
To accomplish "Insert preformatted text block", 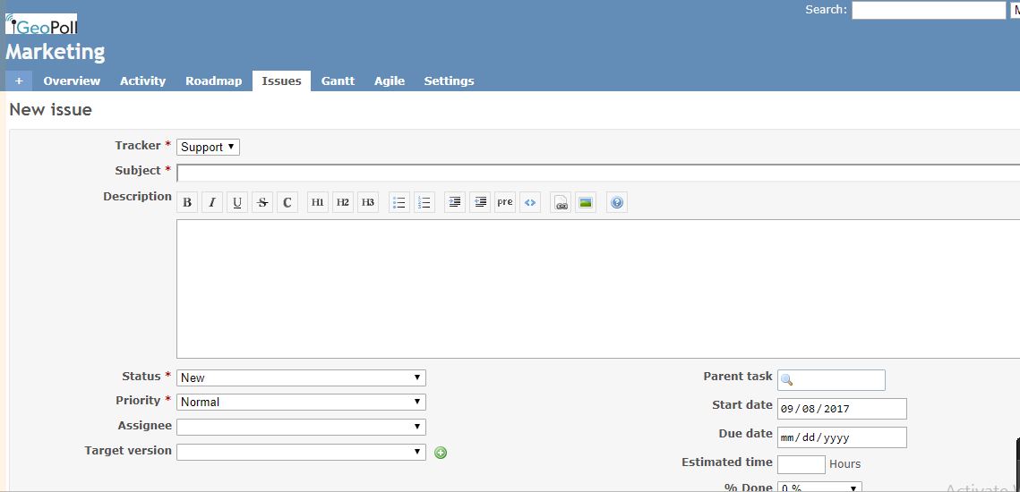I will [505, 202].
